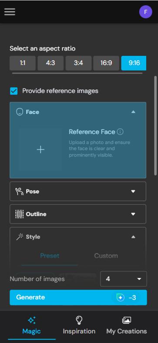Click the Select an aspect ratio label
Screen dimensions: 158x343
click(x=42, y=48)
